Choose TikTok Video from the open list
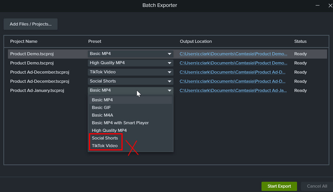This screenshot has height=192, width=333. [130, 146]
